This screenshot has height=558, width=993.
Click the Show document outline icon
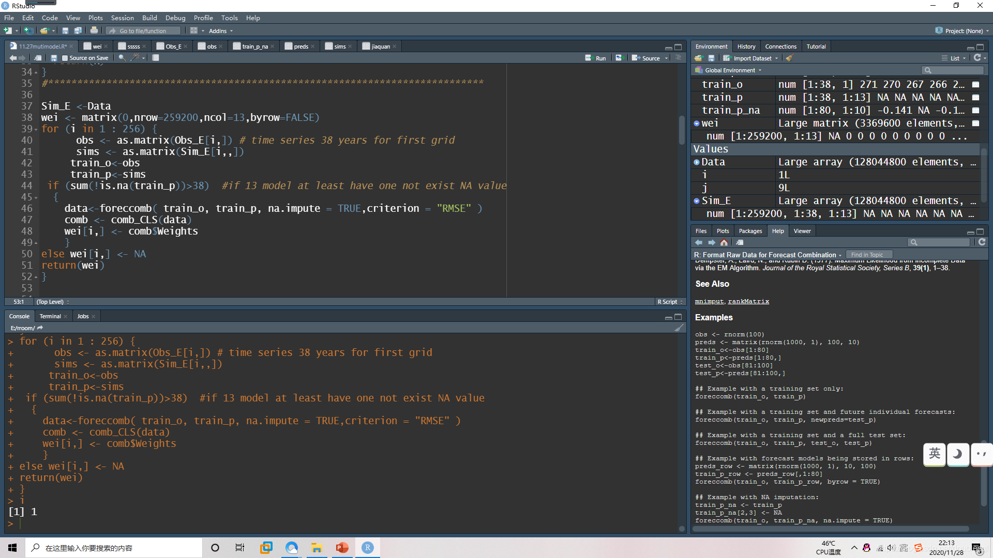[x=678, y=58]
